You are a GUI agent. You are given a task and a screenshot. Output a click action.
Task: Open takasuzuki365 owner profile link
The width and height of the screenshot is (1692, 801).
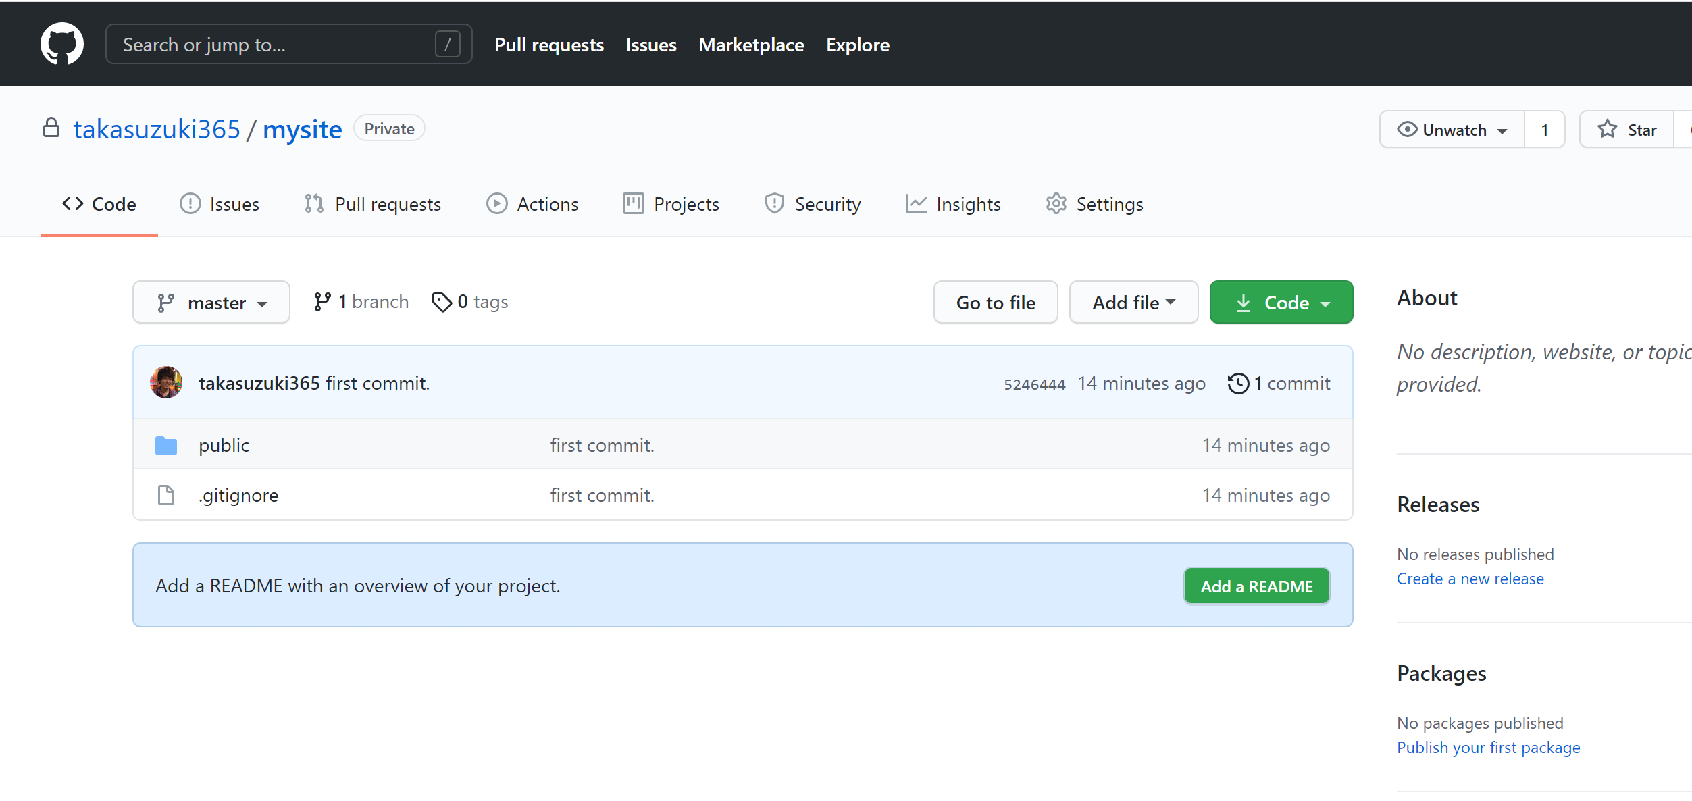click(157, 129)
